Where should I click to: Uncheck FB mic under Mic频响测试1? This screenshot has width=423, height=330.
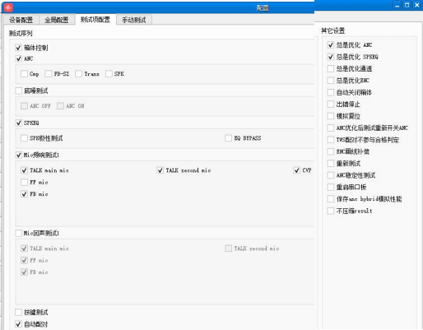(24, 194)
